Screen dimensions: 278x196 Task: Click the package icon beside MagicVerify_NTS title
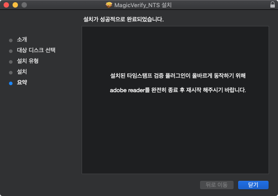(109, 5)
